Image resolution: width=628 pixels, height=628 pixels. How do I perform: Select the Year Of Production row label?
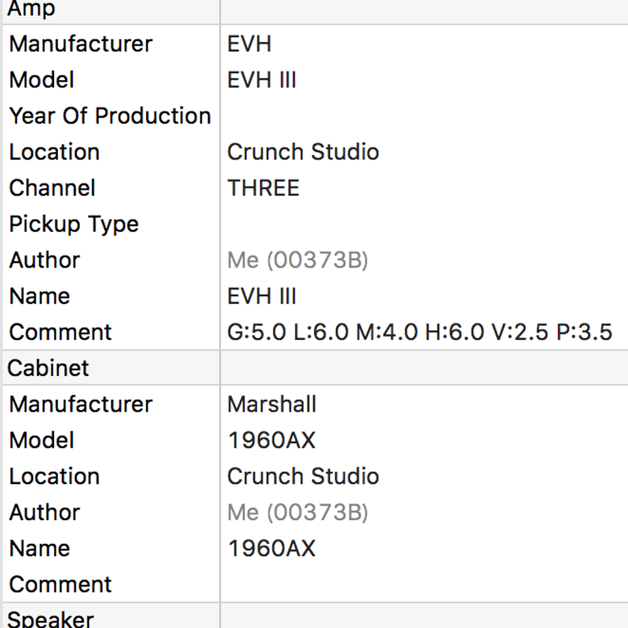[x=110, y=116]
